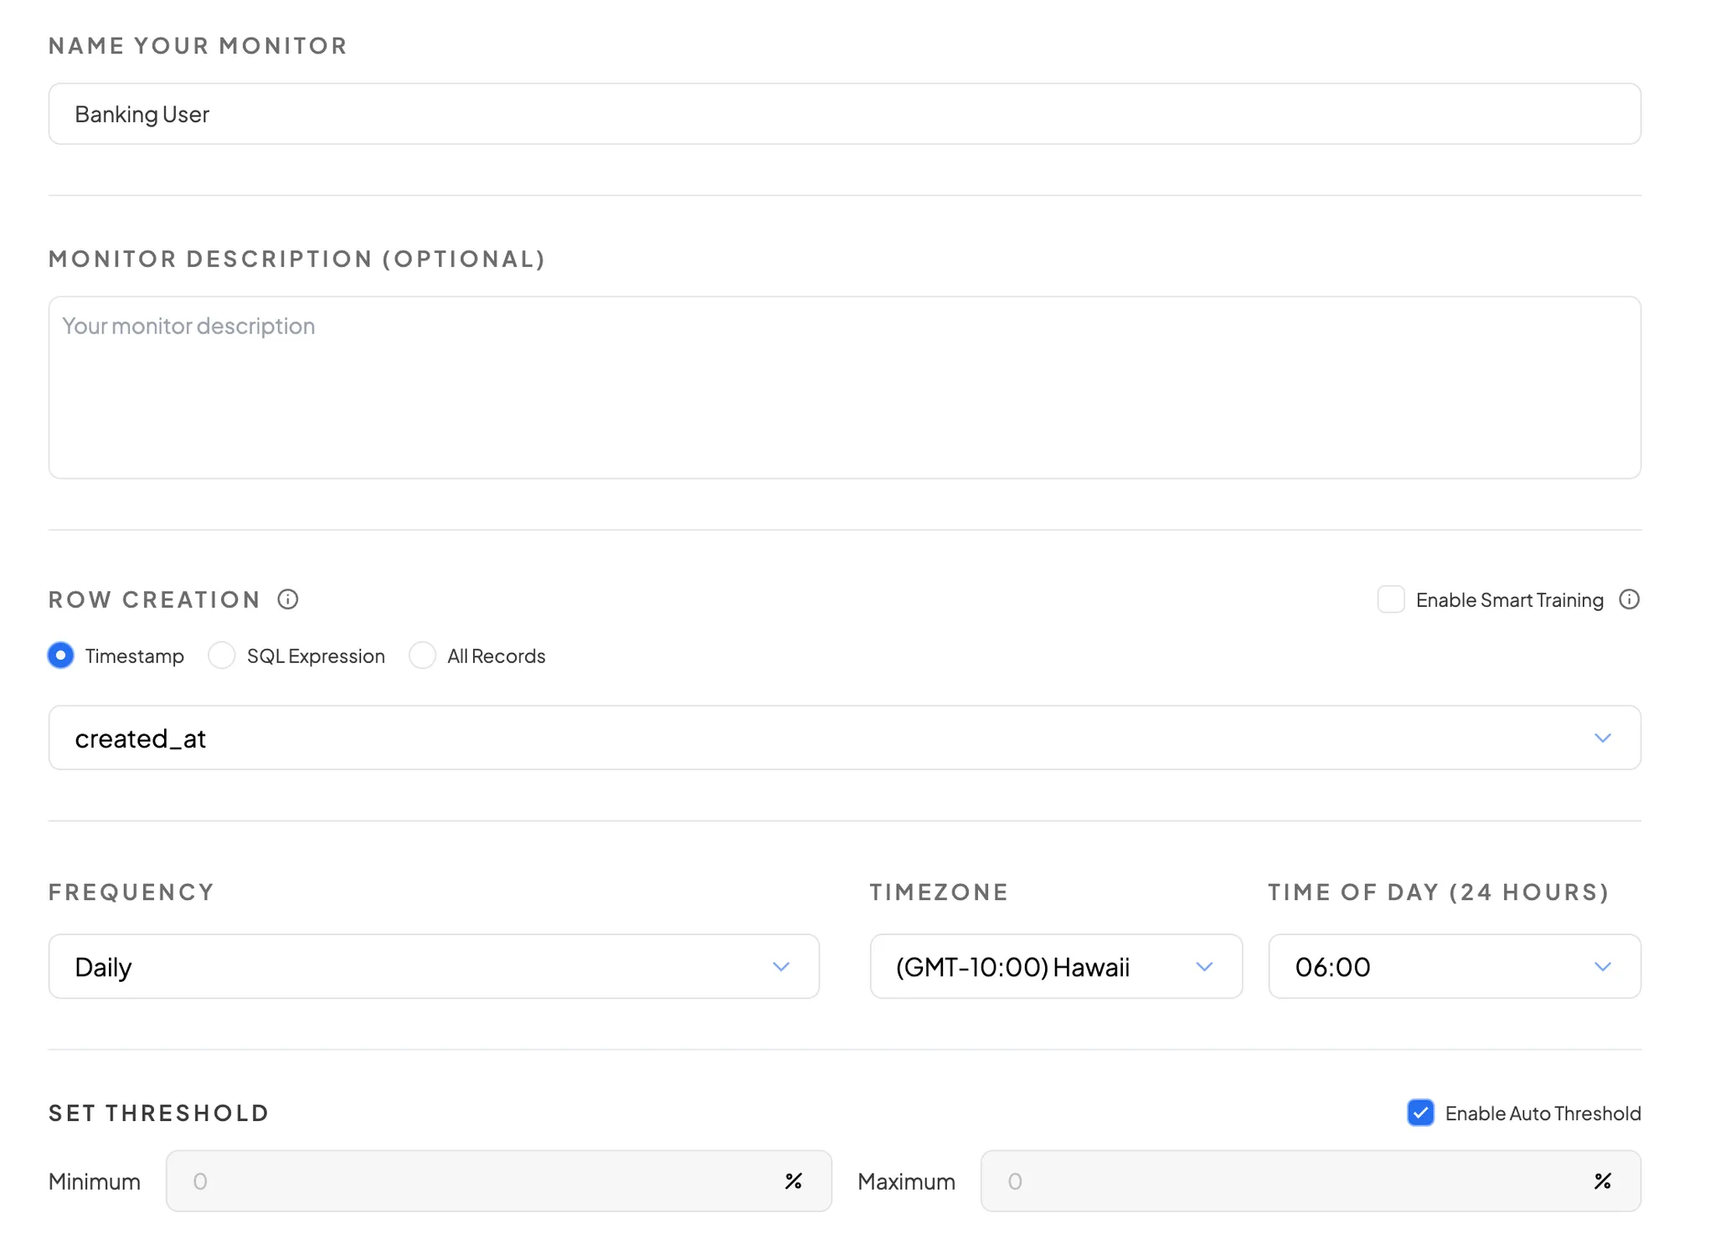
Task: Select the Timestamp radio button
Action: (61, 656)
